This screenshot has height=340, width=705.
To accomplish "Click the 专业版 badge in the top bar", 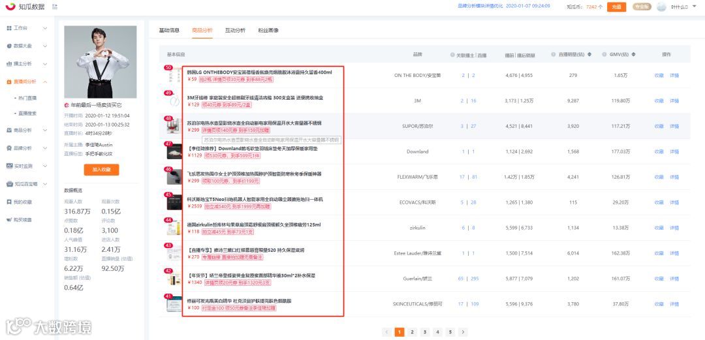I will [x=642, y=7].
